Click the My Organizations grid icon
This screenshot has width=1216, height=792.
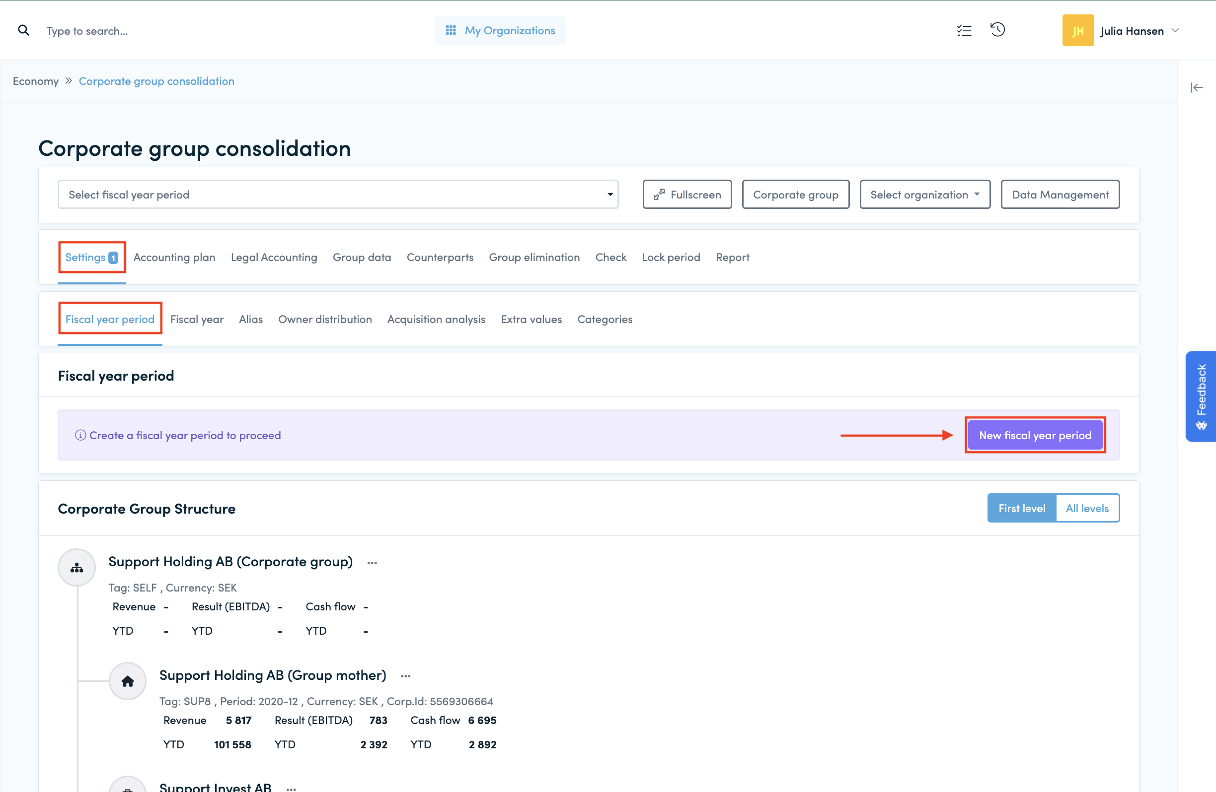[x=451, y=31]
